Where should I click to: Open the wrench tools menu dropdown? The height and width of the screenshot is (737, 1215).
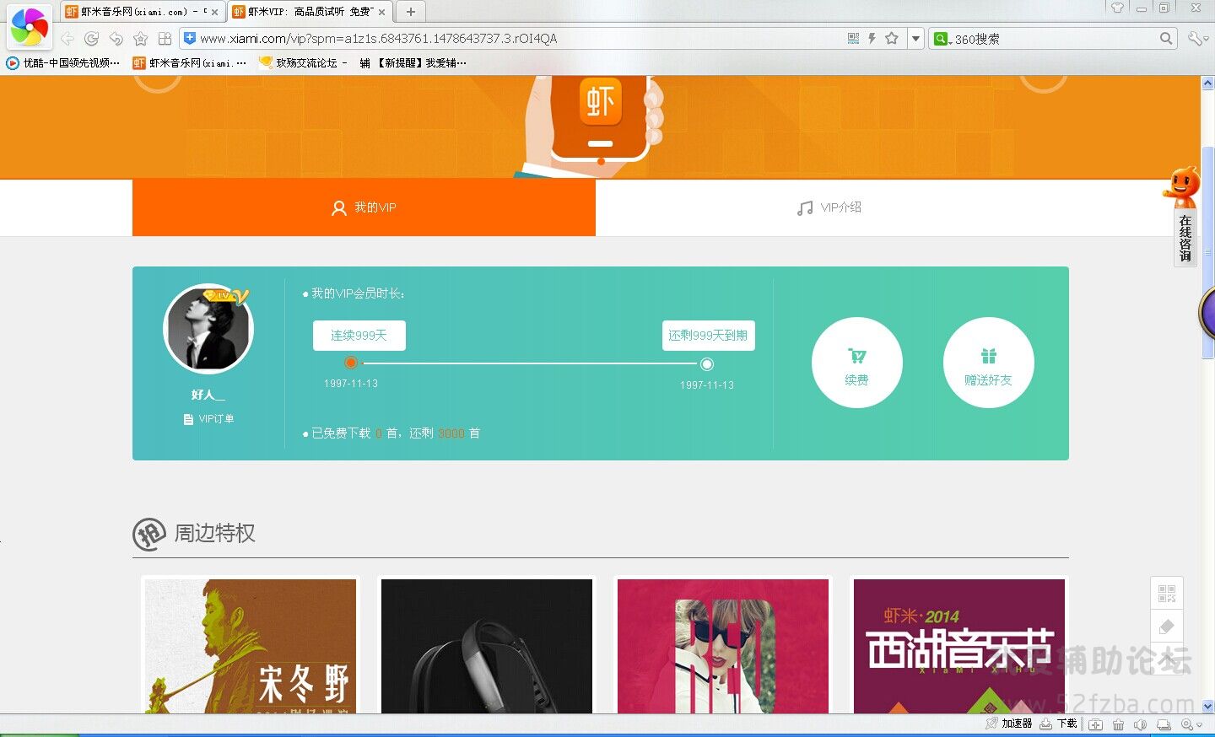[x=1198, y=38]
